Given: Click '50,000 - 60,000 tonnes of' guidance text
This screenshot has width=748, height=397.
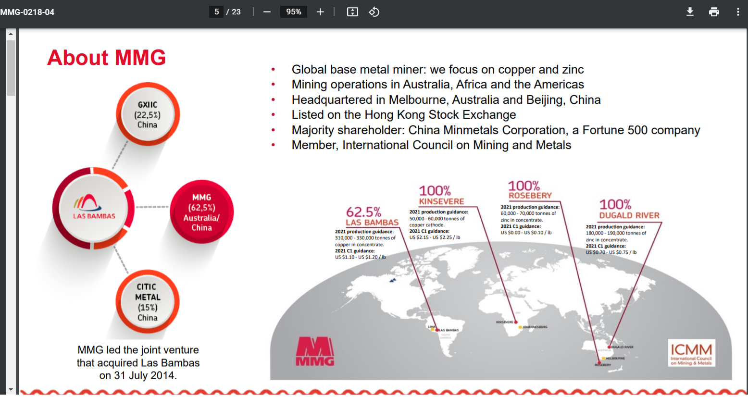Looking at the screenshot, I should tap(437, 219).
